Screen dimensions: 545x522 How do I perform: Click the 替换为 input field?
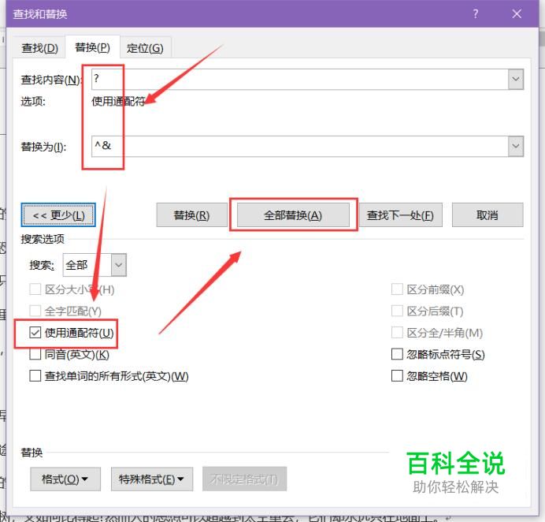[299, 146]
